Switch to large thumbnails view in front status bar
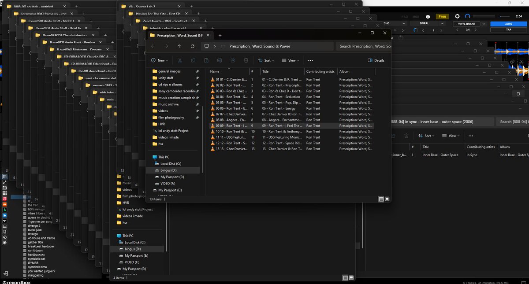 coord(387,199)
